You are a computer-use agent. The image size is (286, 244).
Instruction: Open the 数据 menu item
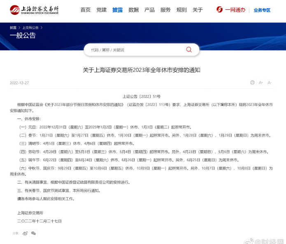(133, 10)
